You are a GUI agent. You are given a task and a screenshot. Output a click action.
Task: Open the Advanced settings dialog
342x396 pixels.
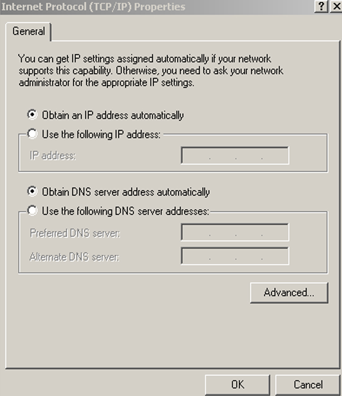click(x=289, y=293)
